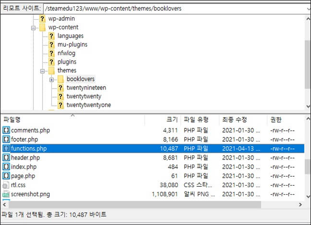This screenshot has height=225, width=311.
Task: Click the comments.php file icon
Action: tap(6, 130)
